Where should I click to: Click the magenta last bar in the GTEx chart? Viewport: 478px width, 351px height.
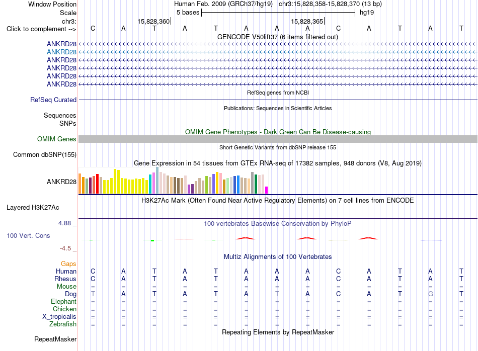(267, 190)
